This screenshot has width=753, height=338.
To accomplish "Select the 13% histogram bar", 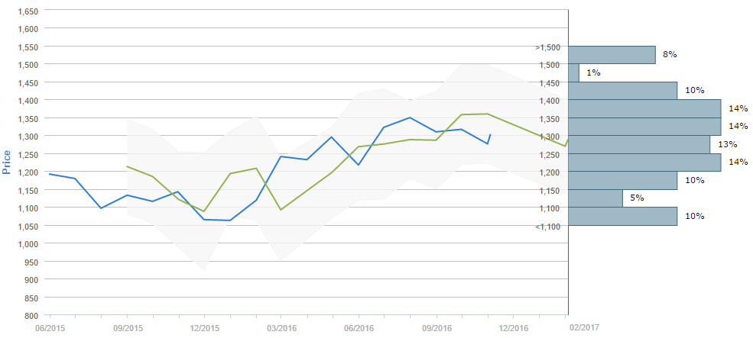I will point(639,144).
